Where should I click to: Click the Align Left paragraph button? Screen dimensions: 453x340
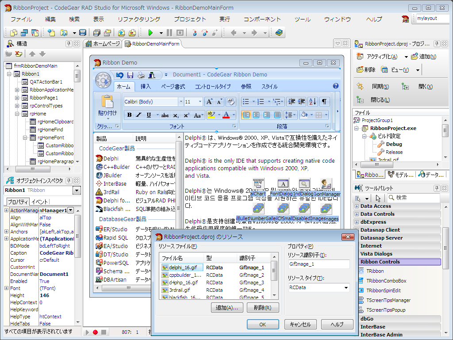coord(246,115)
